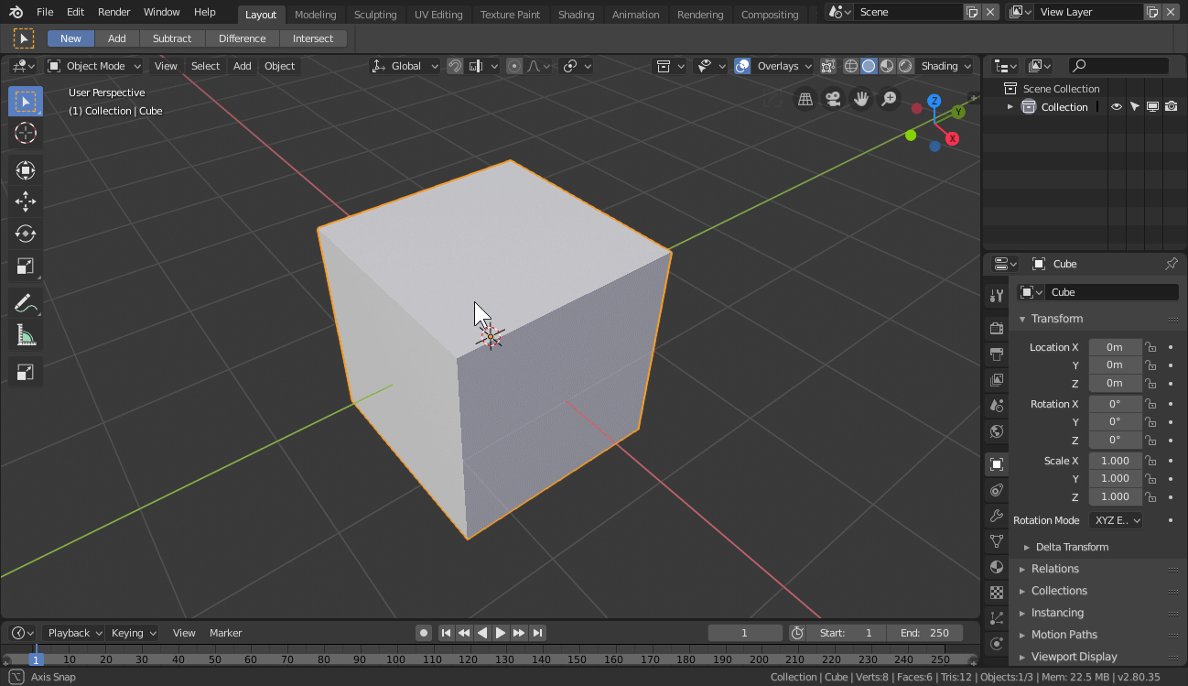The width and height of the screenshot is (1188, 686).
Task: Click the Intersect selection mode button
Action: click(x=313, y=38)
